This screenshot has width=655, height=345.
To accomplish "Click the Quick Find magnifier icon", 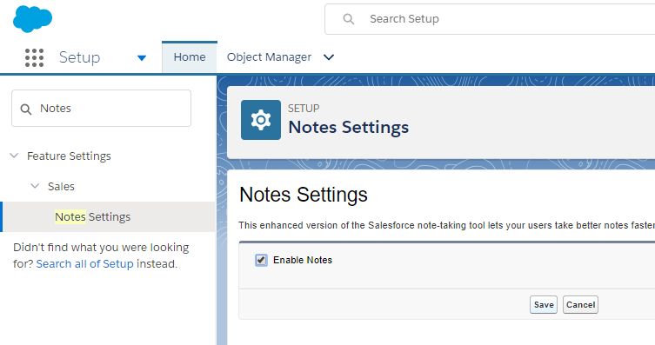I will (x=26, y=109).
